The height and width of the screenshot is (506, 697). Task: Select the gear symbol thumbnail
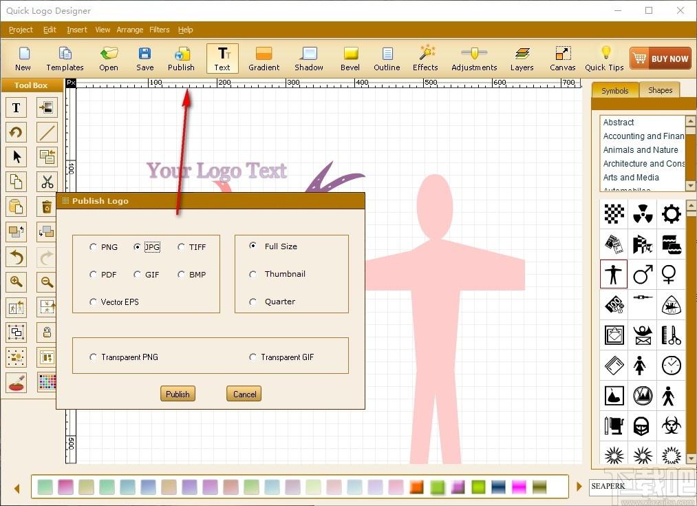tap(672, 214)
